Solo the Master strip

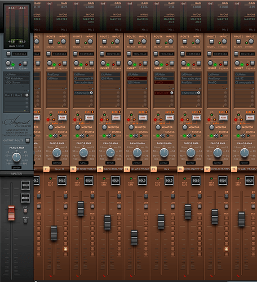[x=25, y=185]
